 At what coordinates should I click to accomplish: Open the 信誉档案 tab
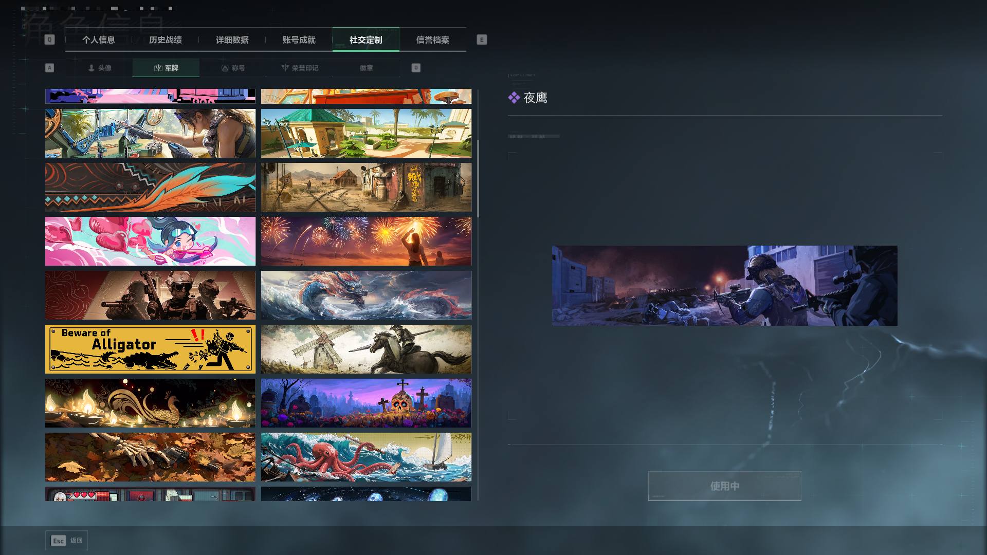tap(432, 40)
